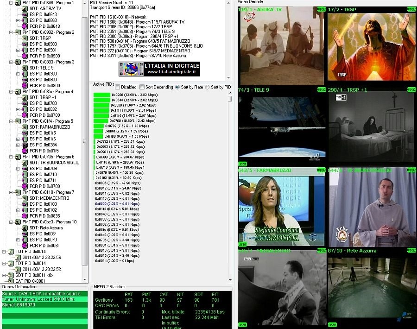Collapse the PMT PID 0x0648 Program 1 node
Screen dimensions: 417x329
click(11, 3)
